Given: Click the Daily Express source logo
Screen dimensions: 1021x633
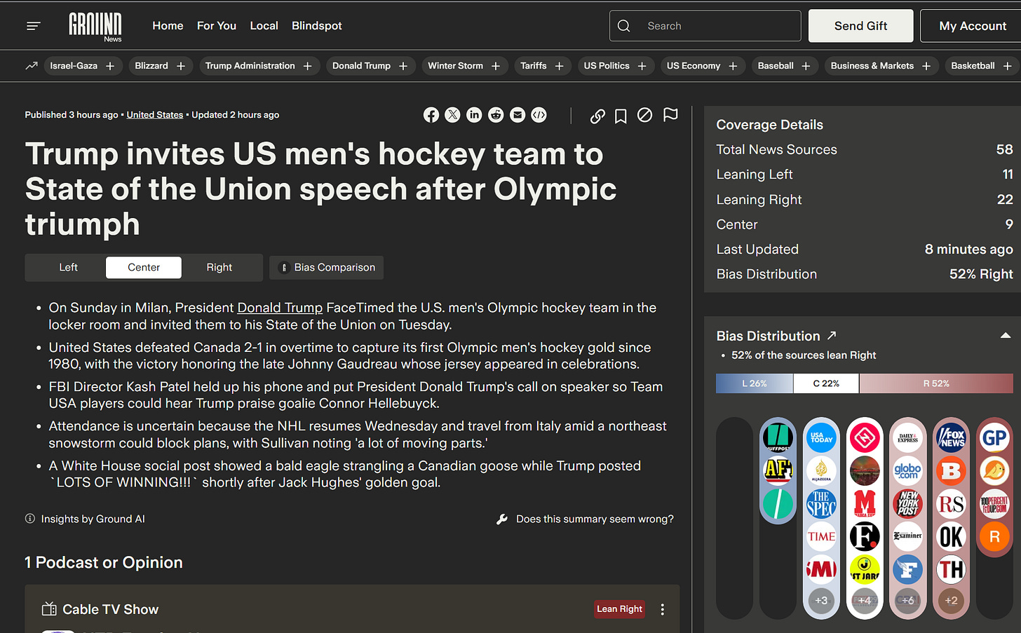Looking at the screenshot, I should tap(908, 437).
